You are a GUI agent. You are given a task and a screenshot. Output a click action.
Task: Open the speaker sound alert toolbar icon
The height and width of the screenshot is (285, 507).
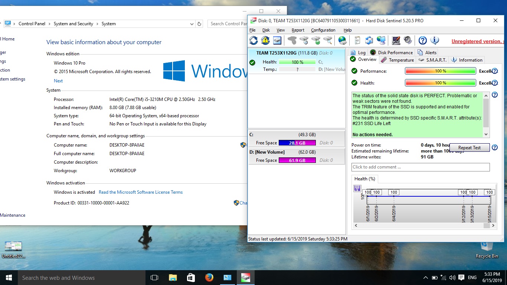(x=408, y=40)
